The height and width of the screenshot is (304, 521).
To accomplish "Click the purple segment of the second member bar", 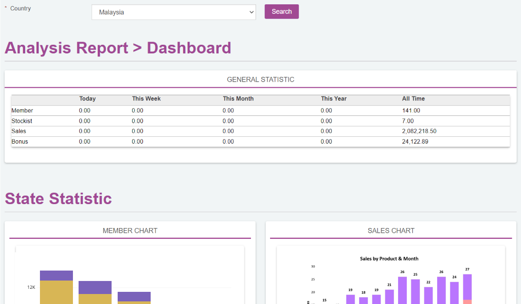I will tap(95, 287).
